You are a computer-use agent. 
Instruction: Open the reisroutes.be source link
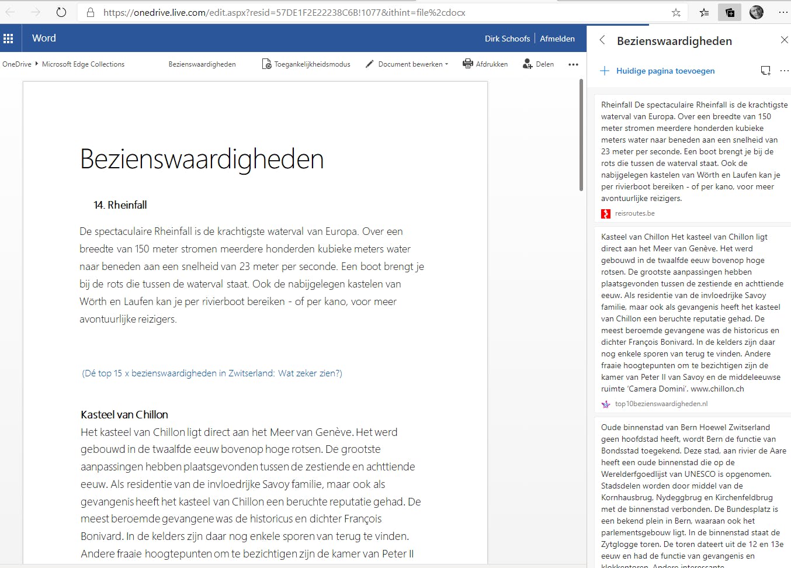click(x=634, y=214)
